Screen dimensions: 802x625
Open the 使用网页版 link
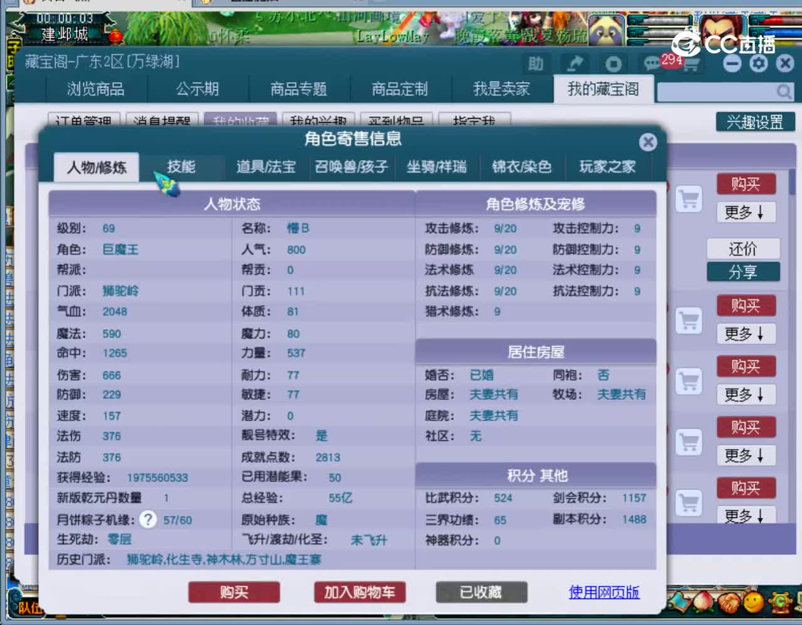604,592
